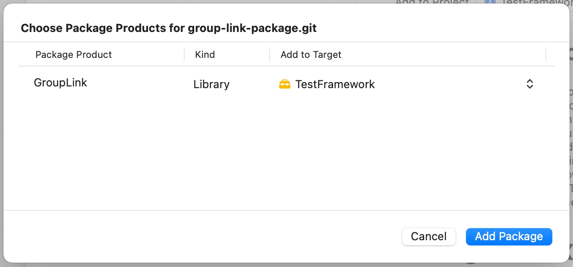
Task: Click divider between Kind and Add to Target
Action: 270,55
